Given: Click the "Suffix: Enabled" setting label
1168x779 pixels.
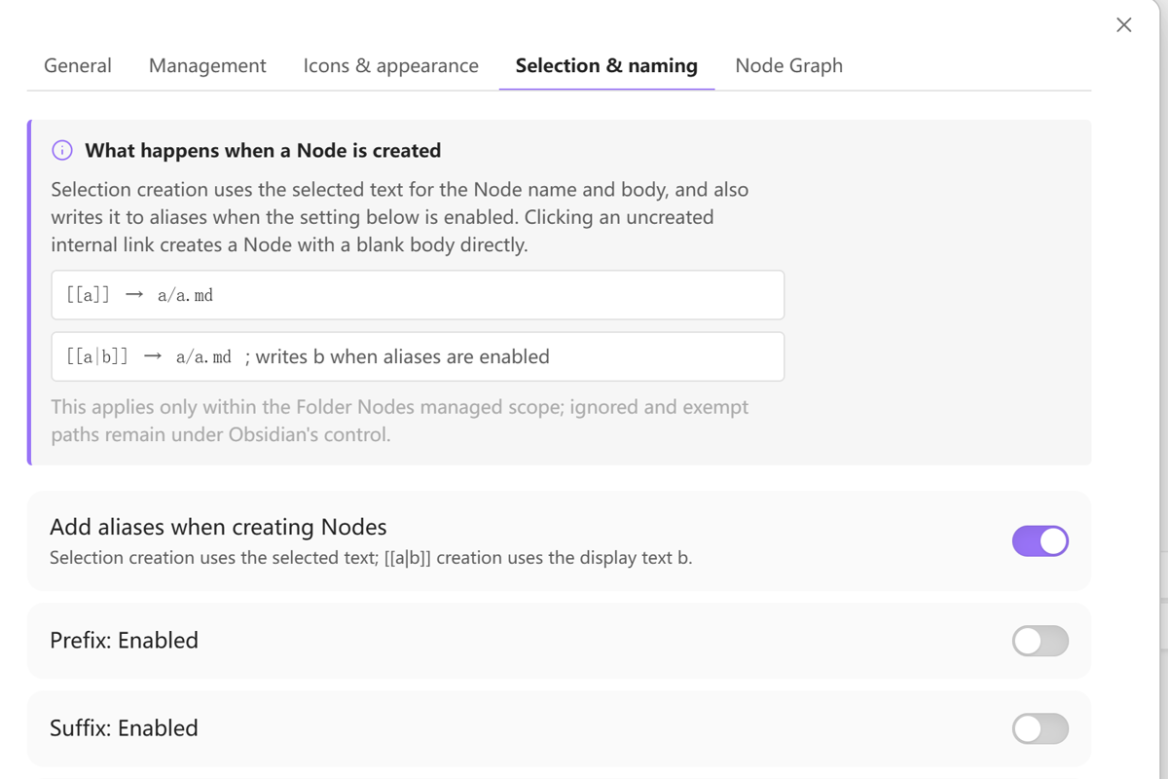Looking at the screenshot, I should (124, 727).
